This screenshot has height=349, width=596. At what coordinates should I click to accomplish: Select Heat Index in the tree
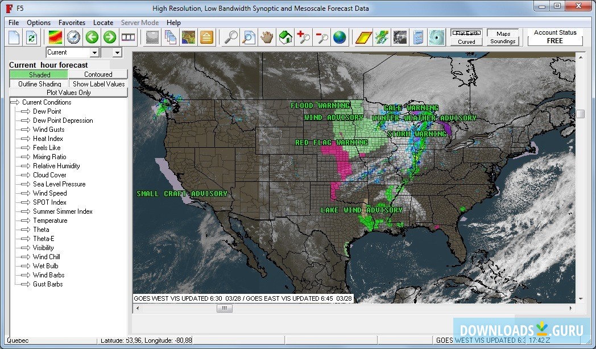pos(48,139)
